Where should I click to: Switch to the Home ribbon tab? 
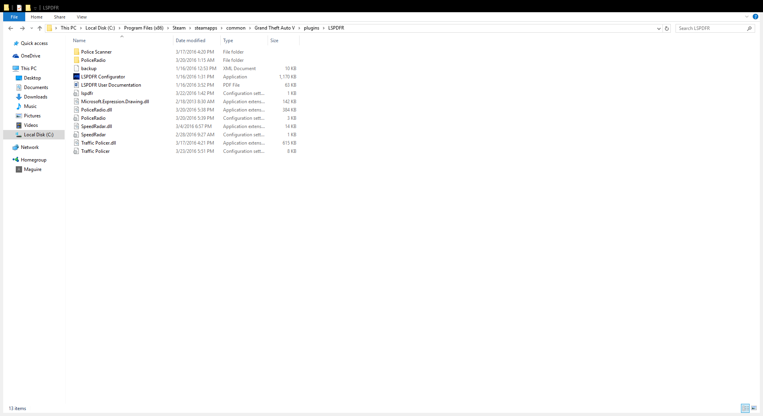[37, 17]
